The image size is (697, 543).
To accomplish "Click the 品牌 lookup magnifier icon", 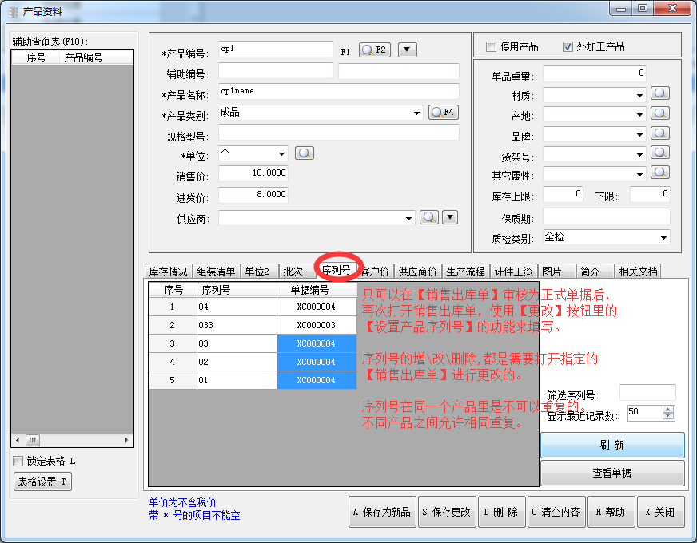I will [660, 133].
